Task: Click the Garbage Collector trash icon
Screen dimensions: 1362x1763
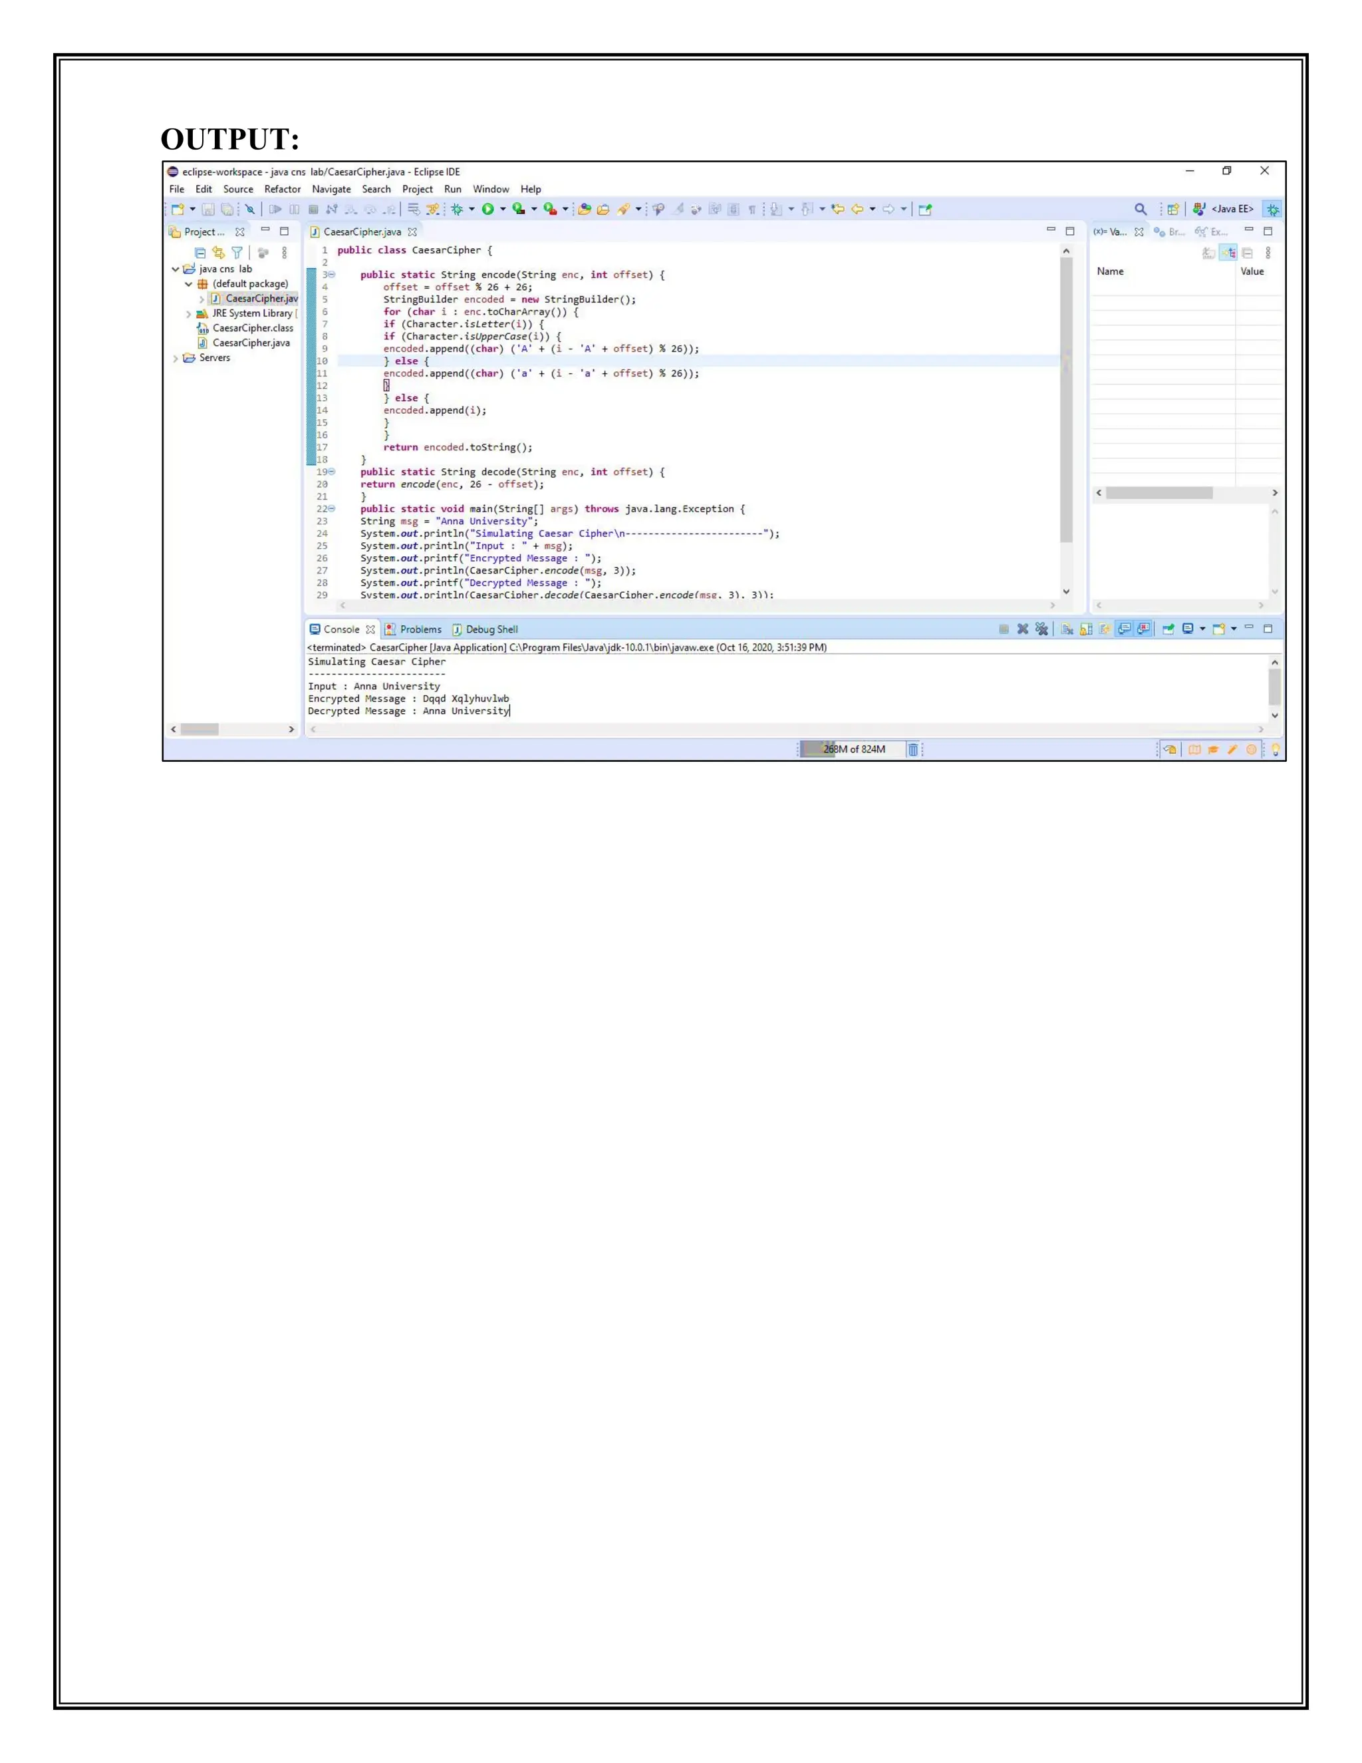Action: coord(912,749)
